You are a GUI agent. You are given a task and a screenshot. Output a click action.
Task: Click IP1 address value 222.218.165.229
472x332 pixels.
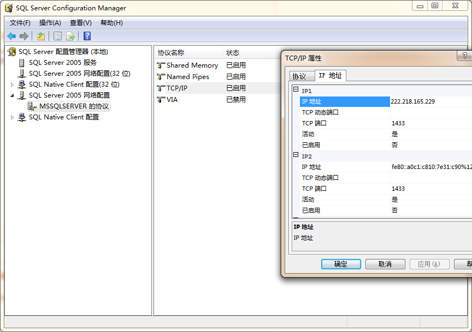pyautogui.click(x=413, y=101)
